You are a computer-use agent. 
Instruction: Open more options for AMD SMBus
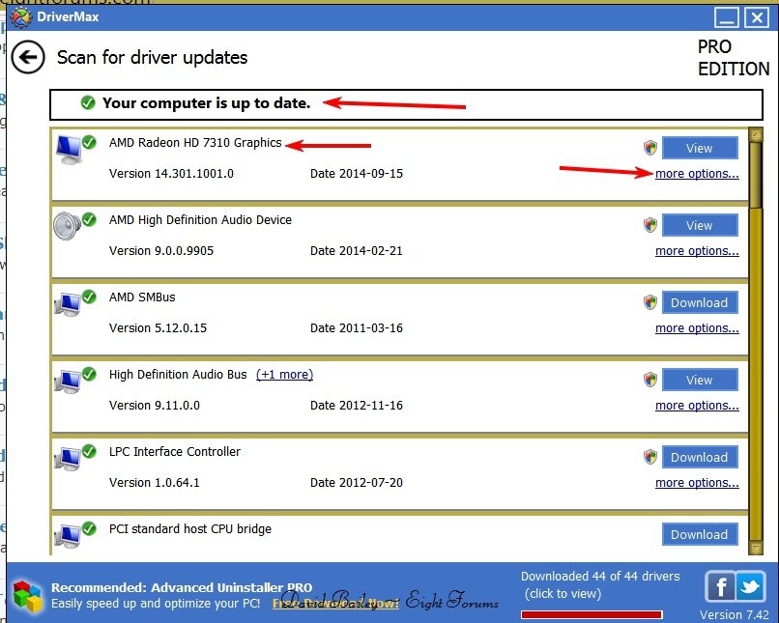pos(697,328)
